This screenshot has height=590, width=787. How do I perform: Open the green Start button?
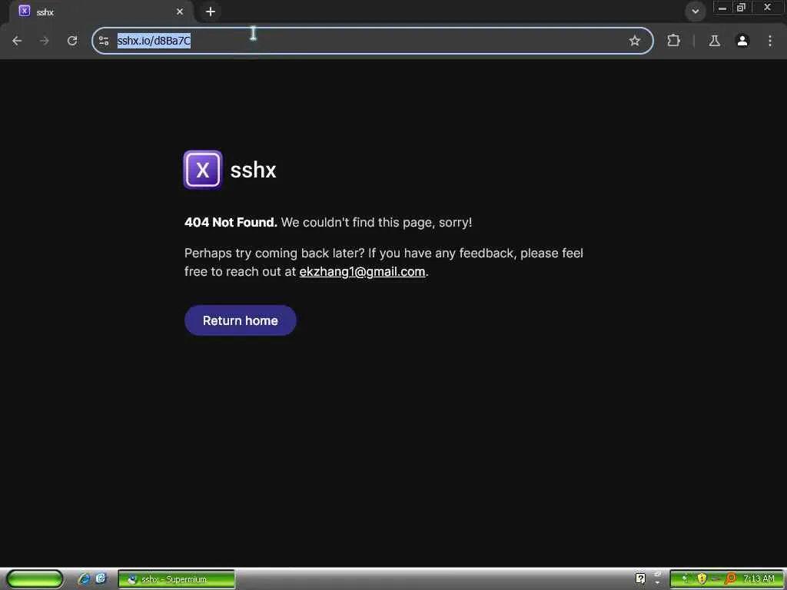[x=35, y=579]
